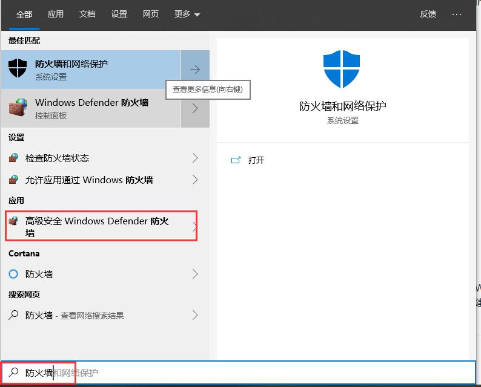Click the open-window icon beside 打开

pyautogui.click(x=236, y=160)
